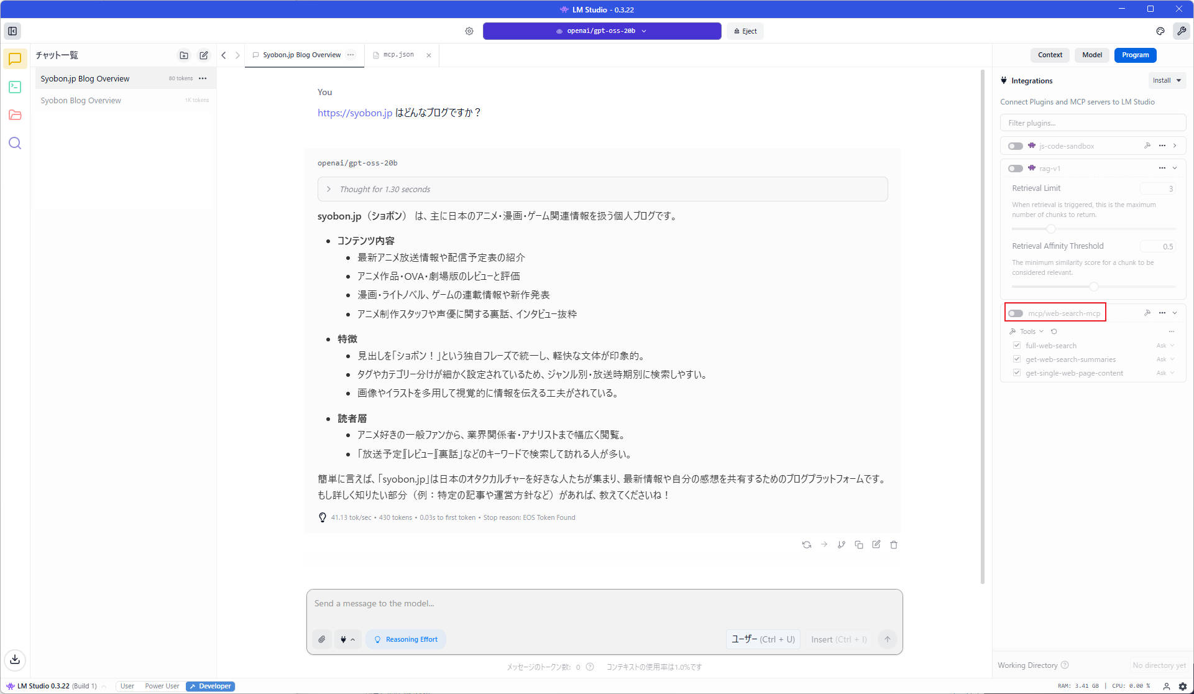Image resolution: width=1194 pixels, height=694 pixels.
Task: Change Ask permission for full-web-search
Action: pos(1165,346)
